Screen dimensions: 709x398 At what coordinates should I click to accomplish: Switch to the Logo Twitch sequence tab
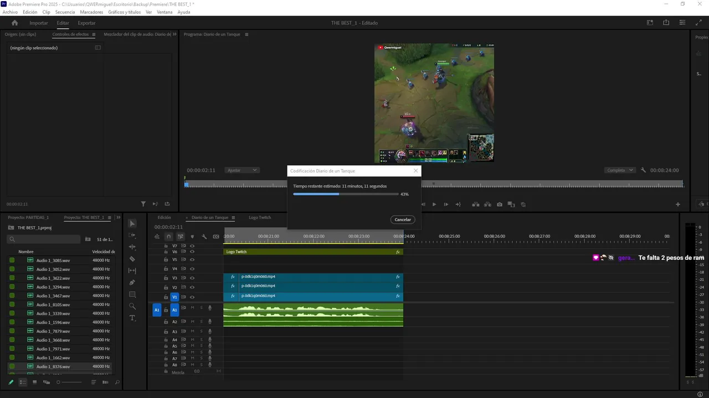pos(260,218)
